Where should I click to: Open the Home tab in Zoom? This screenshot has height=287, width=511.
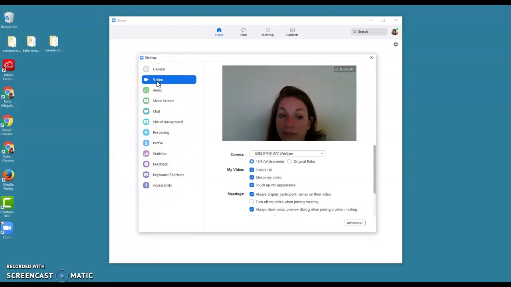coord(219,32)
